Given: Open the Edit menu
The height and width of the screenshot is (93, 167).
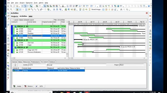Looking at the screenshot, I should coord(12,3).
